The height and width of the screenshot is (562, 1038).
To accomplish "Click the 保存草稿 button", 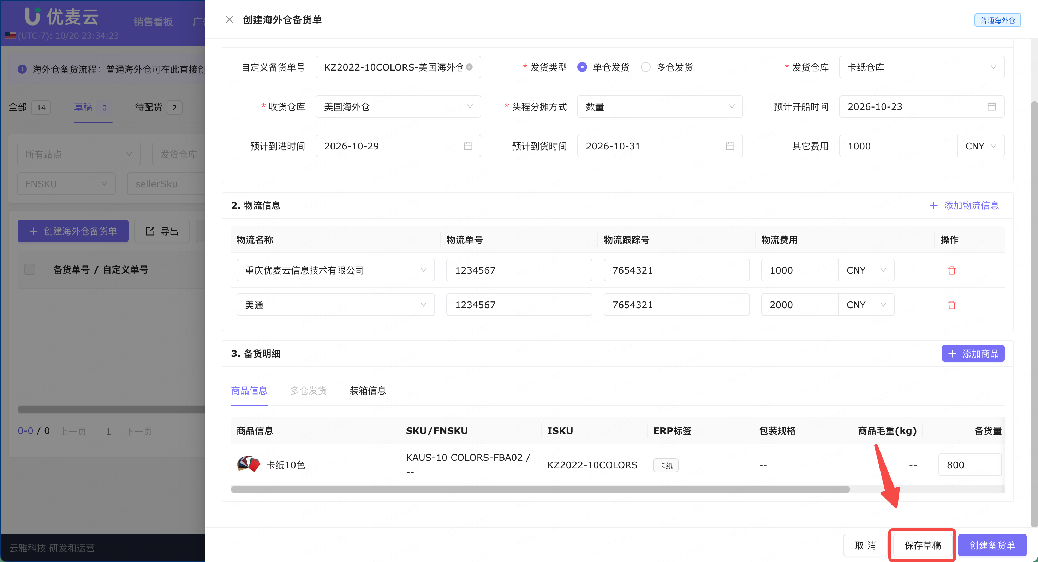I will click(922, 545).
